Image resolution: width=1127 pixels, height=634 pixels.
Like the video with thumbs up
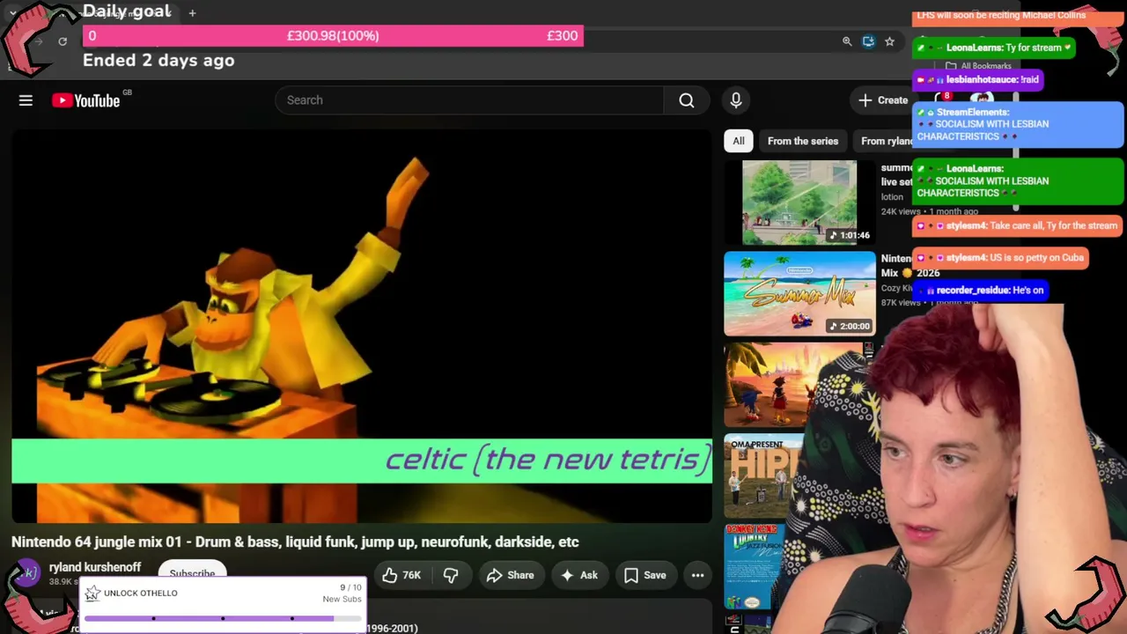coord(401,575)
